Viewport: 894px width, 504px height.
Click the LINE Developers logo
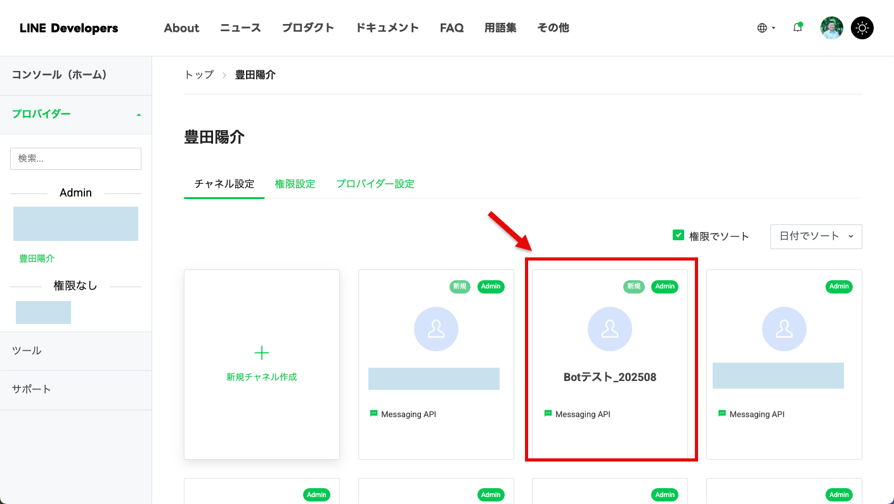click(68, 28)
